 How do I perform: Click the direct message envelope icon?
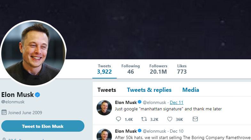click(195, 119)
